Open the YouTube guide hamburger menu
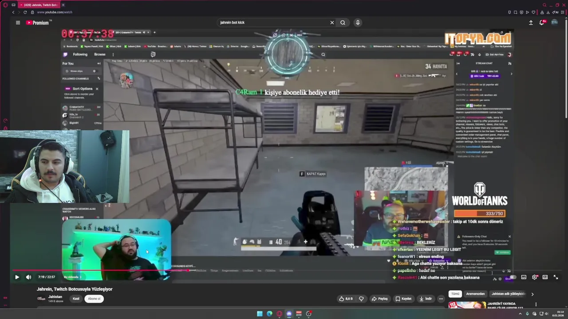Image resolution: width=568 pixels, height=319 pixels. click(x=18, y=23)
